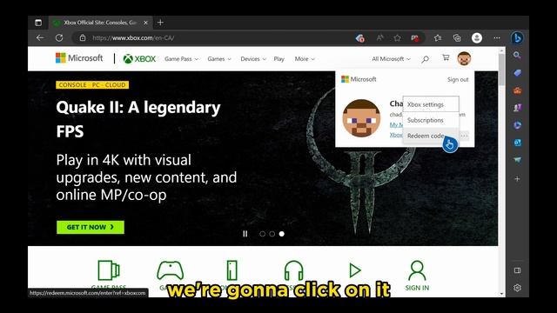Open the shopping cart icon

point(446,57)
